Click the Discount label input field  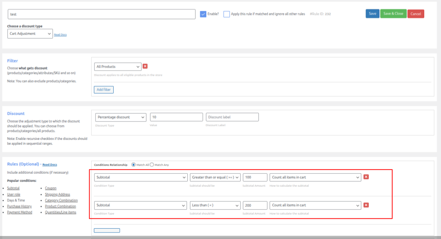[232, 117]
